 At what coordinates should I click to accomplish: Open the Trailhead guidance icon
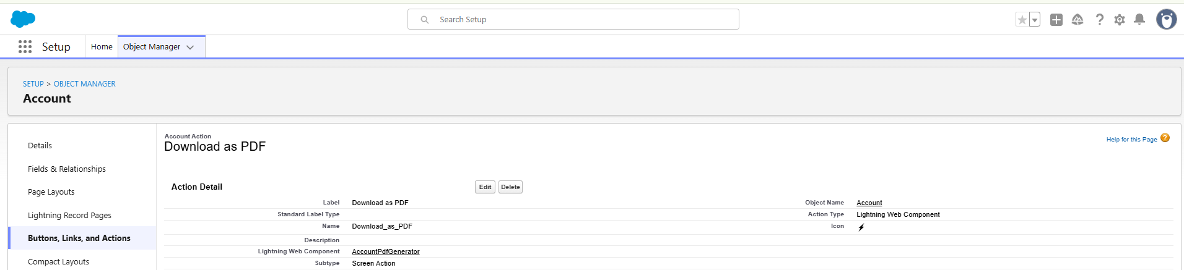[x=1077, y=20]
